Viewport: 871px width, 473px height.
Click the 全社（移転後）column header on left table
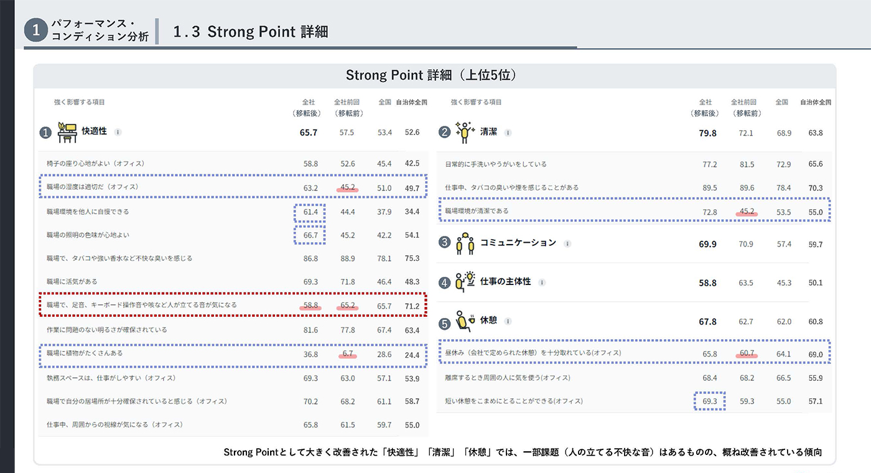(308, 108)
